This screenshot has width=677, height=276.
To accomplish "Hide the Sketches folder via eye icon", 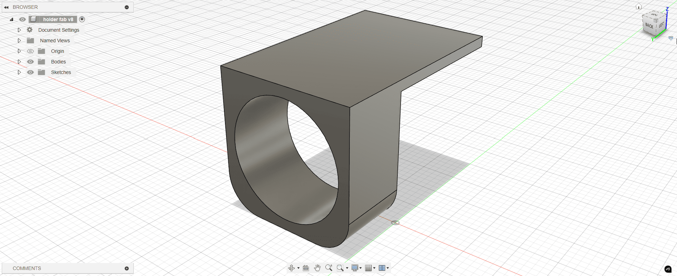I will click(x=30, y=72).
